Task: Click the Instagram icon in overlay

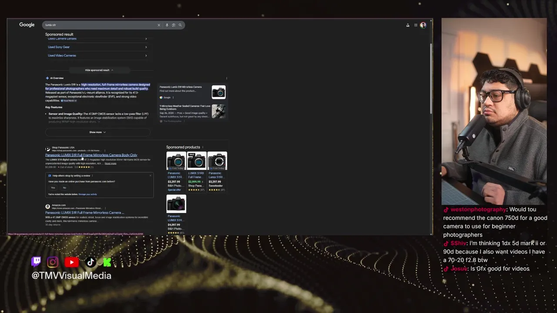Action: [x=53, y=262]
